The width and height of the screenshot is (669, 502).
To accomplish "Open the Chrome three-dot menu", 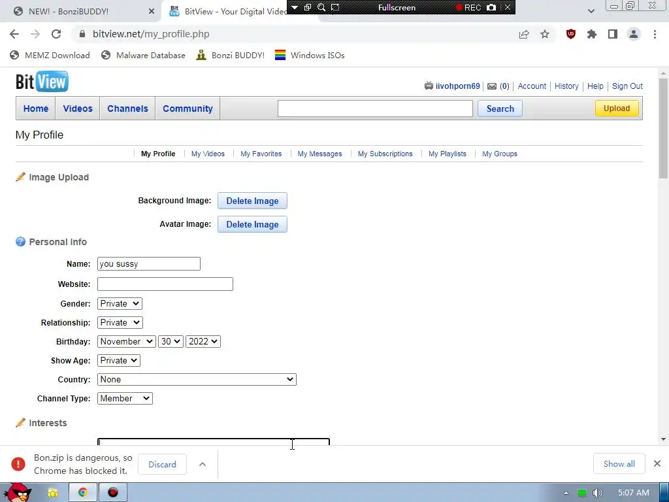I will 655,34.
